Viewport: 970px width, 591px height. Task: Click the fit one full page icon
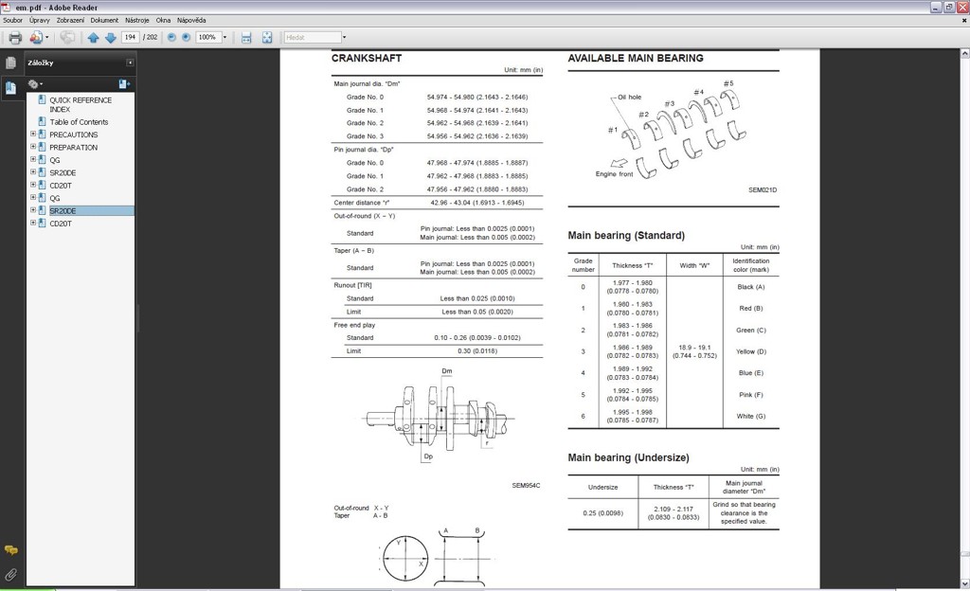point(267,38)
